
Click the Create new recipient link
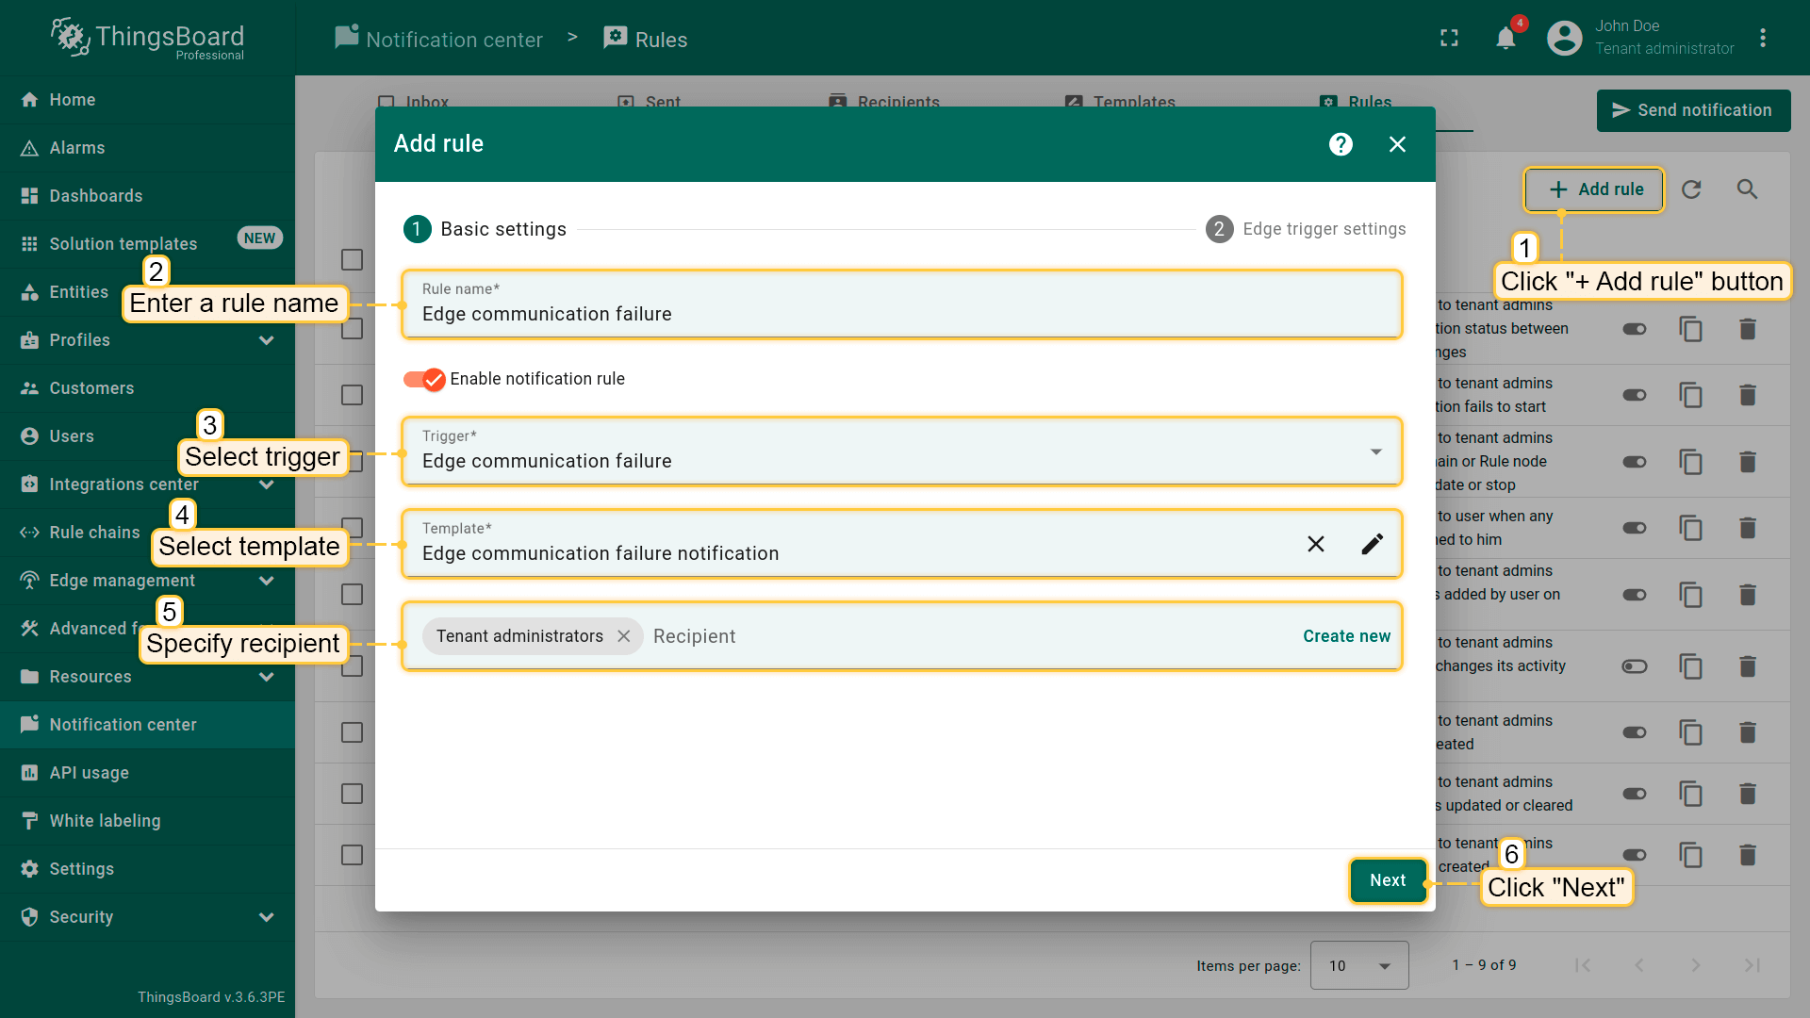pyautogui.click(x=1346, y=636)
